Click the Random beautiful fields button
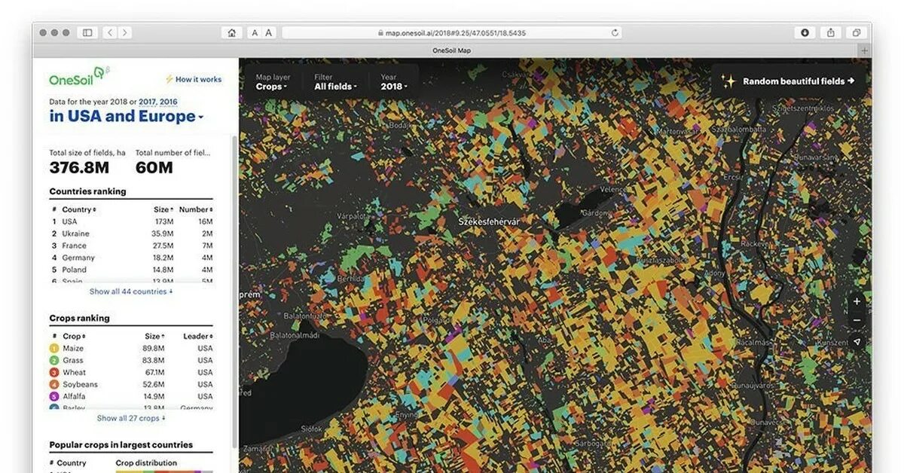904x473 pixels. pos(789,81)
